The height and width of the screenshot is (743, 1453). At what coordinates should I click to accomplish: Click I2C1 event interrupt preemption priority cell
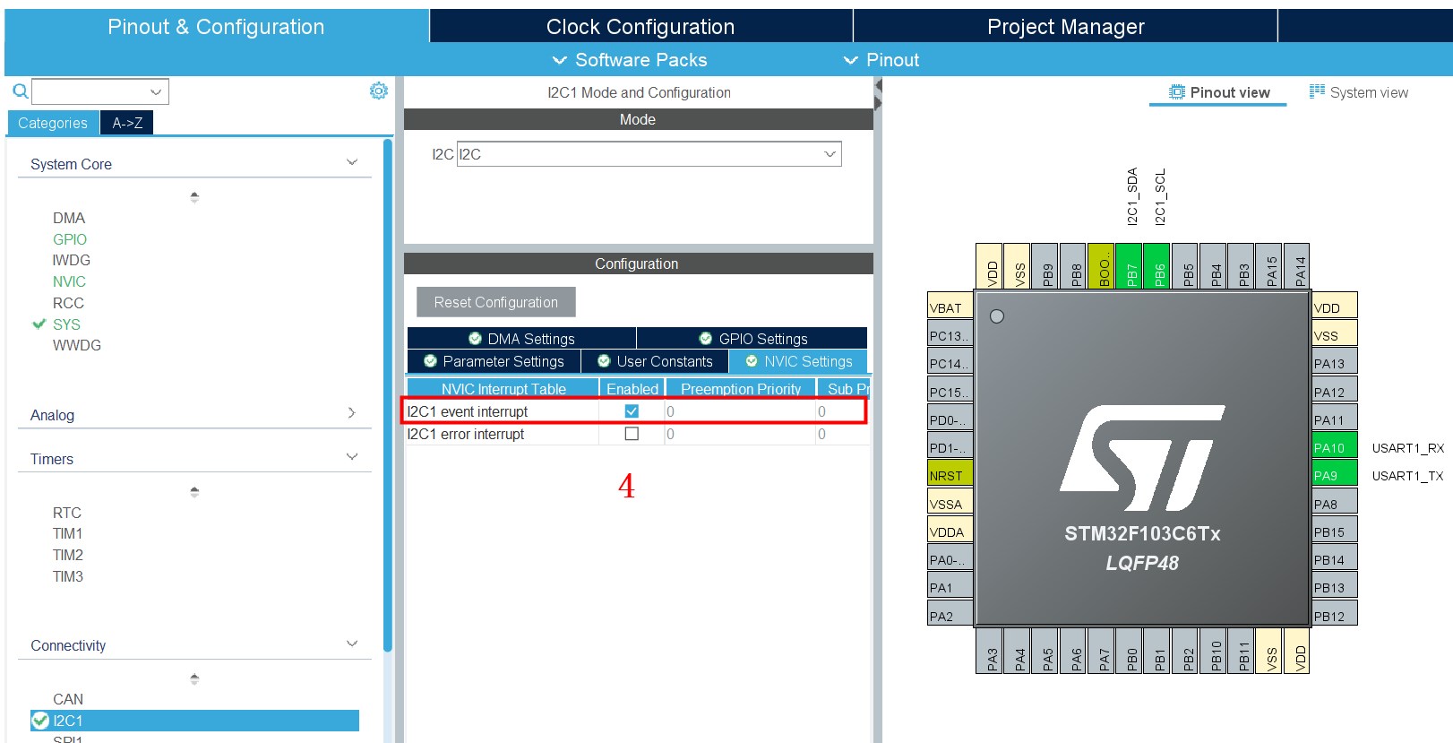(740, 411)
